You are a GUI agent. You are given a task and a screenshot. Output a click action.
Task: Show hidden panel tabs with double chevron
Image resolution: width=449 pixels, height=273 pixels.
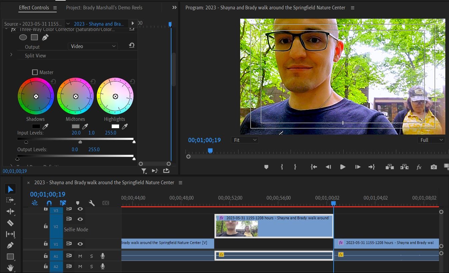tap(174, 7)
